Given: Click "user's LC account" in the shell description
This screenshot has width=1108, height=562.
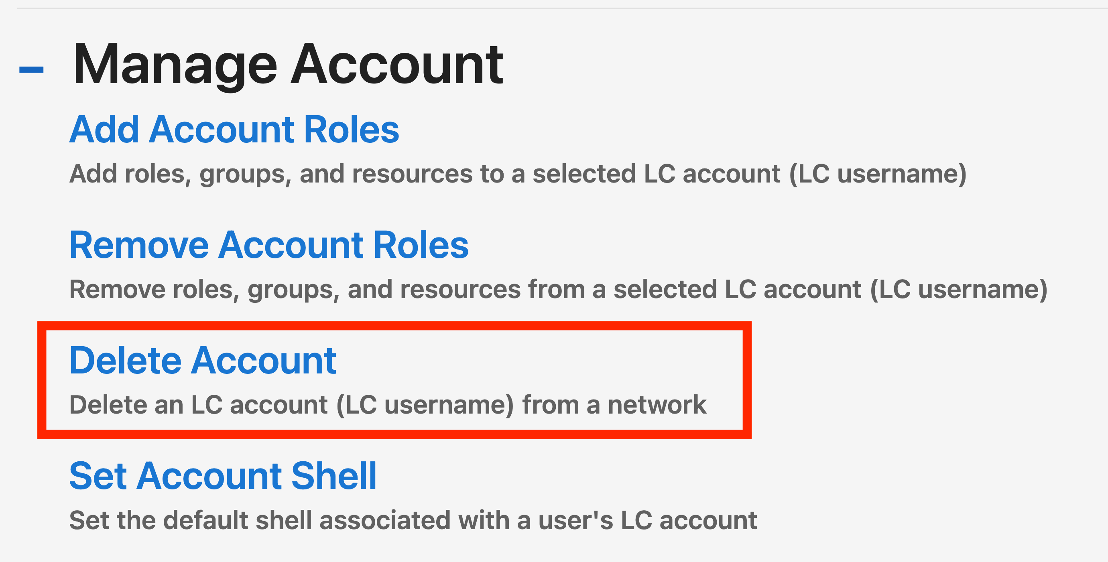Looking at the screenshot, I should coord(647,520).
